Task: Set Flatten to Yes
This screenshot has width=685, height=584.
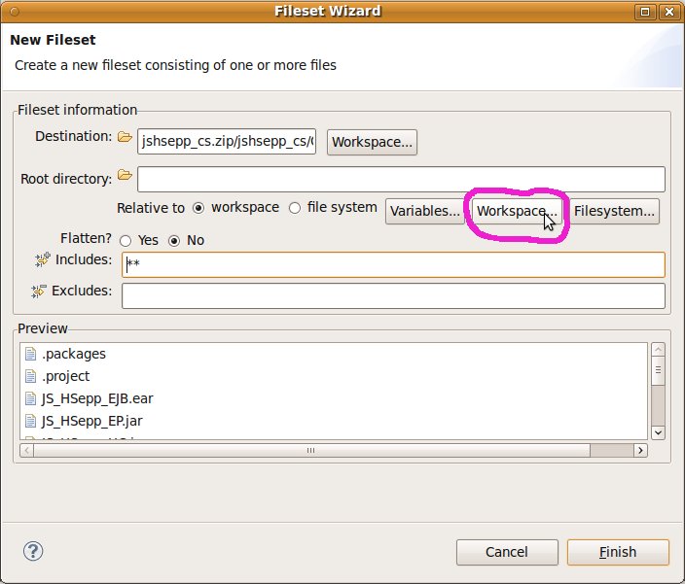Action: [x=126, y=240]
